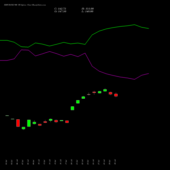Select the tall green candle on 08 Jul
The width and height of the screenshot is (170, 170).
[x=29, y=123]
